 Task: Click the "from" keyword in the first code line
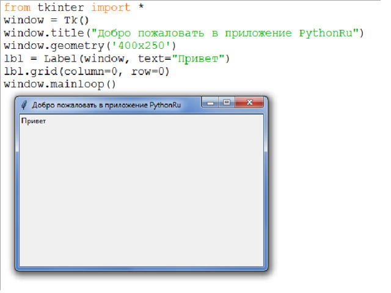coord(18,8)
